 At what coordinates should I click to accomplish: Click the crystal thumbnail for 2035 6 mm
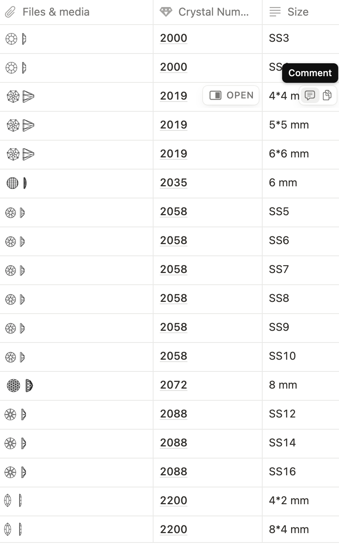pyautogui.click(x=17, y=183)
